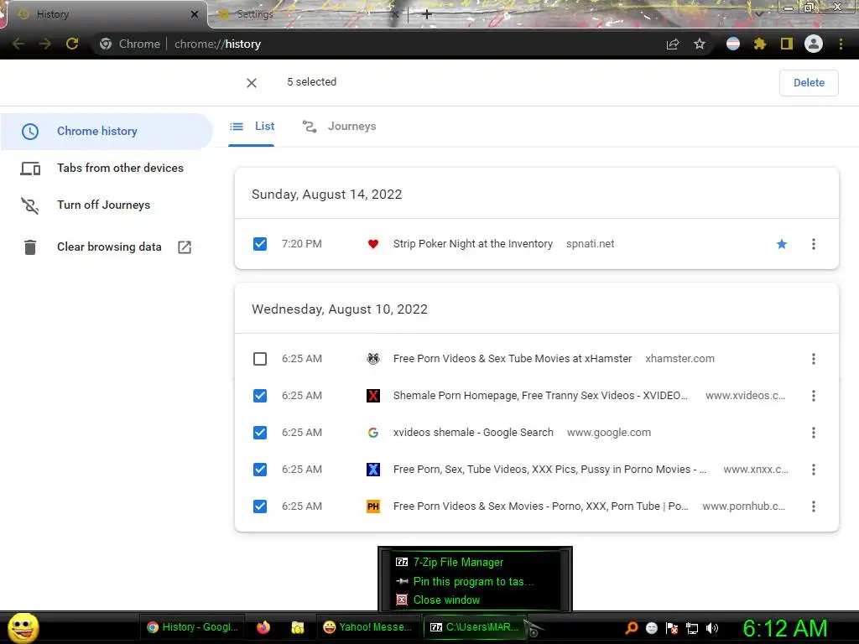Screen dimensions: 859x644
Task: Switch to the List tab
Action: point(252,127)
